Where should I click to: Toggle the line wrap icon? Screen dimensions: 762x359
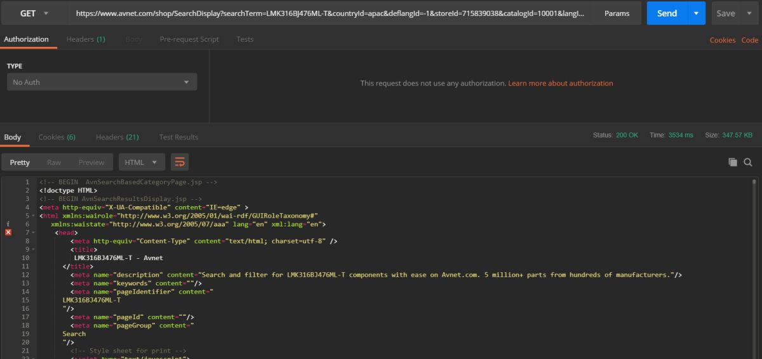click(x=180, y=162)
